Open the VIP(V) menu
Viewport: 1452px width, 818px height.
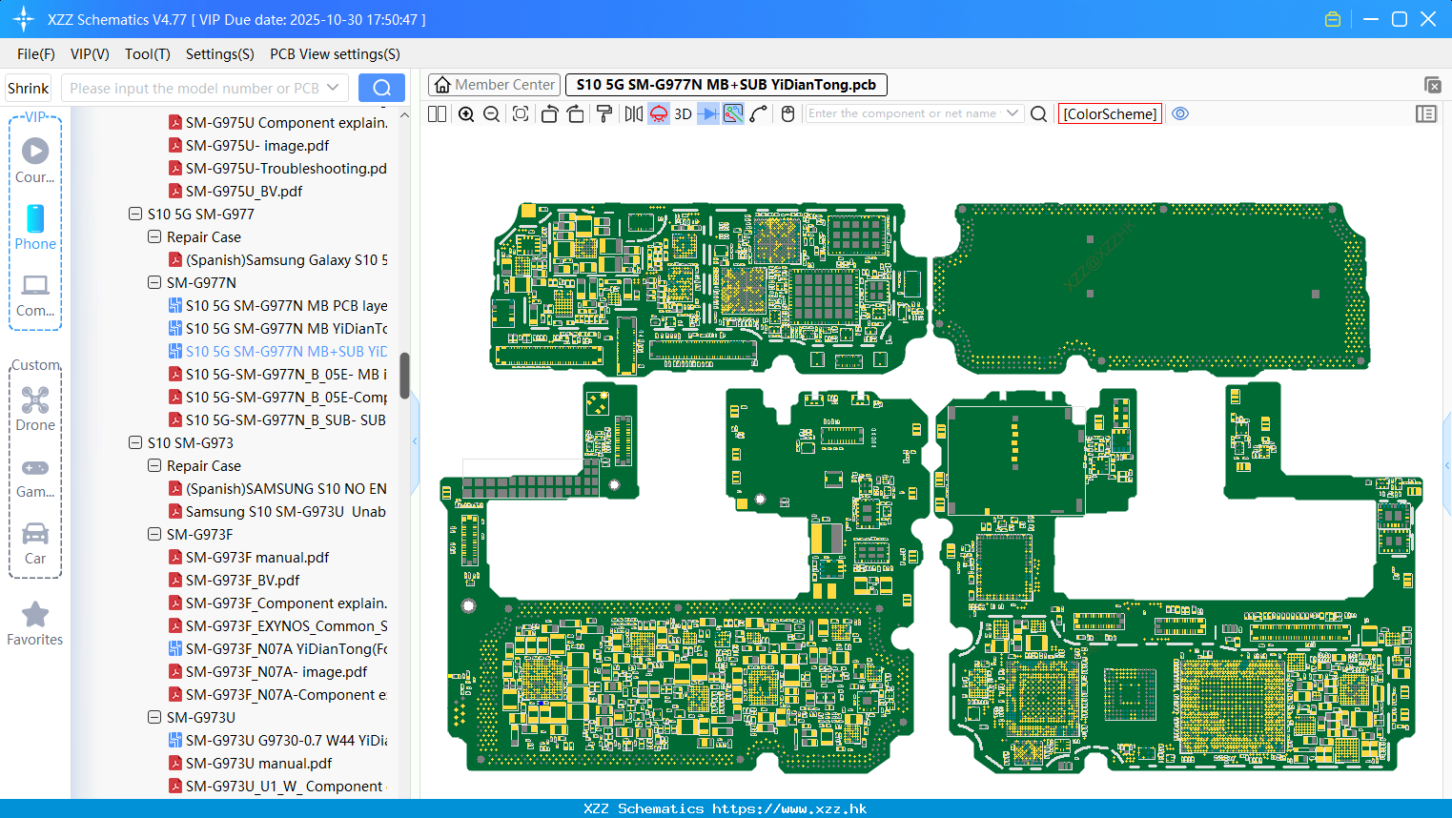(x=90, y=54)
